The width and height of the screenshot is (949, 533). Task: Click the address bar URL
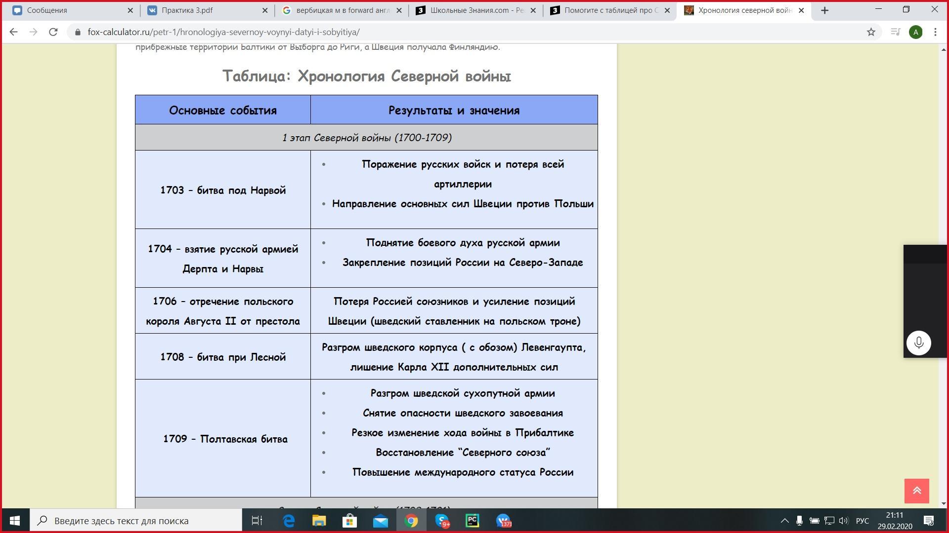coord(223,32)
